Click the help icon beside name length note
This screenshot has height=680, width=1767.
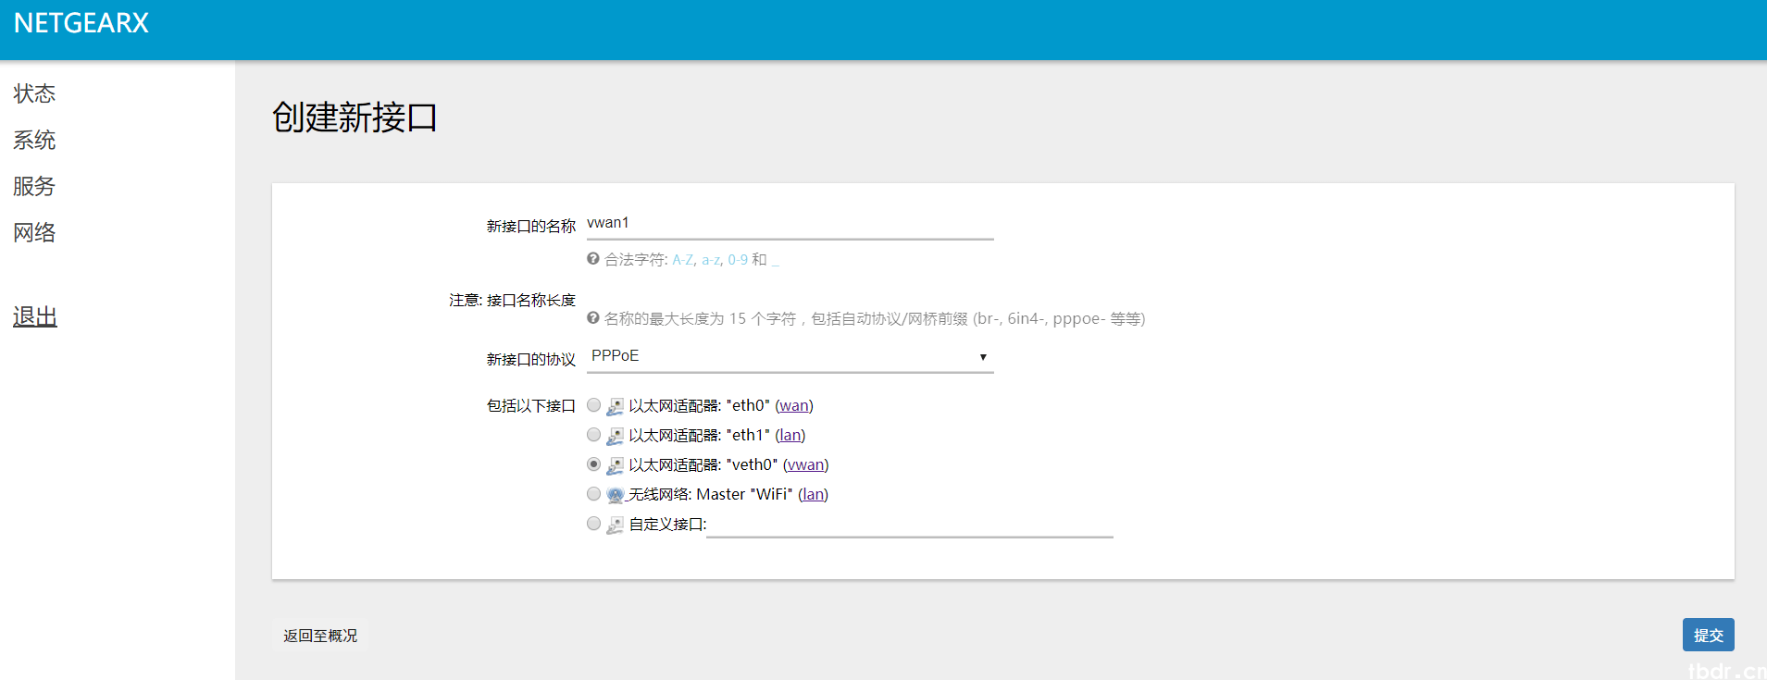593,318
